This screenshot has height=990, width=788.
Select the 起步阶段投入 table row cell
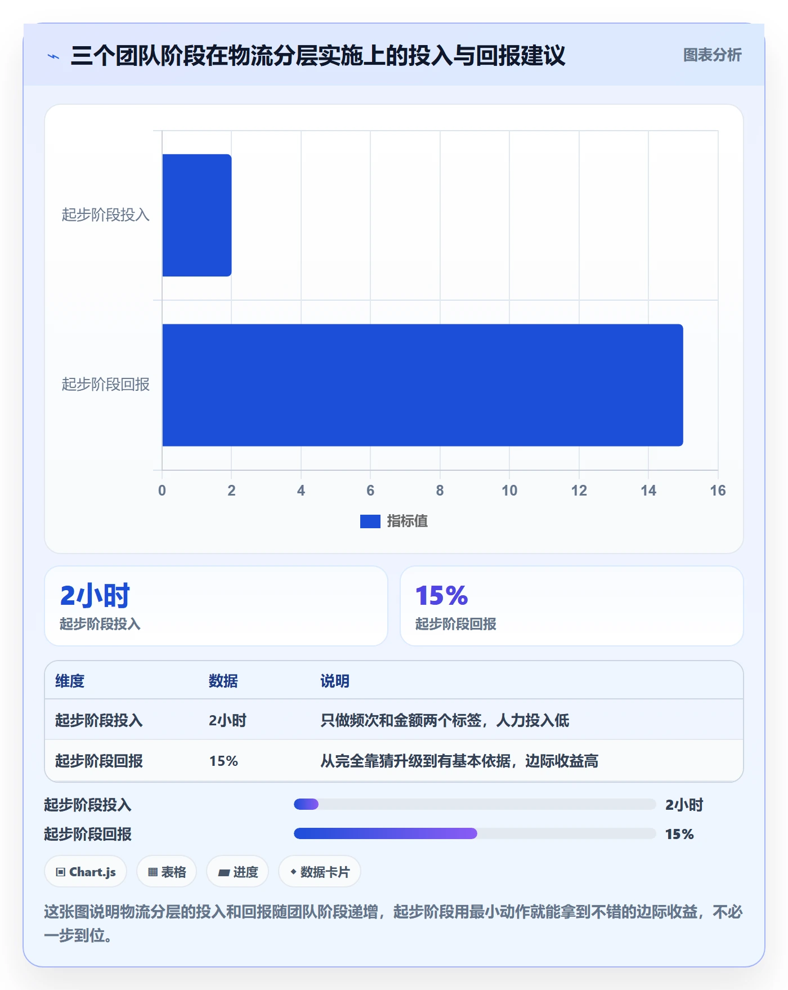99,721
